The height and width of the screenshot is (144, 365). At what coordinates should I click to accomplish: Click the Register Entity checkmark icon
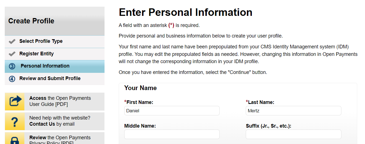(x=12, y=54)
